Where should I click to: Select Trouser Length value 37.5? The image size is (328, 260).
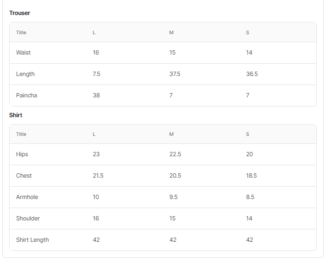pos(174,74)
